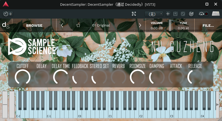Click the save preset icon
Viewport: 222px width, 121px height.
175,14
